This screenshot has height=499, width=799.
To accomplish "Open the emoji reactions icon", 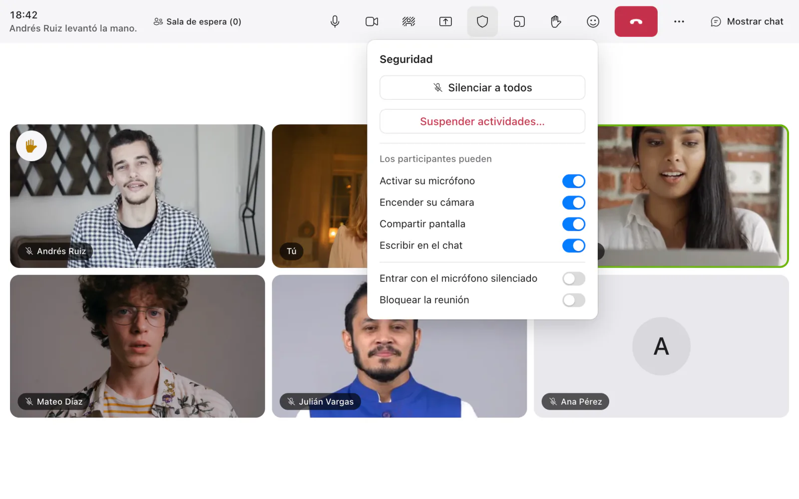I will [593, 21].
